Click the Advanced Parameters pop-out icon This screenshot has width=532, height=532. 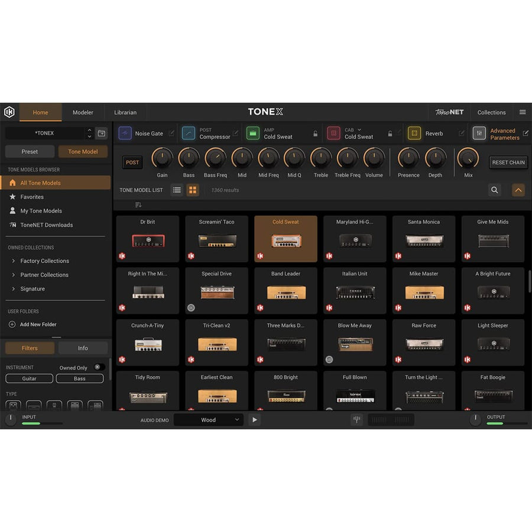pos(525,133)
